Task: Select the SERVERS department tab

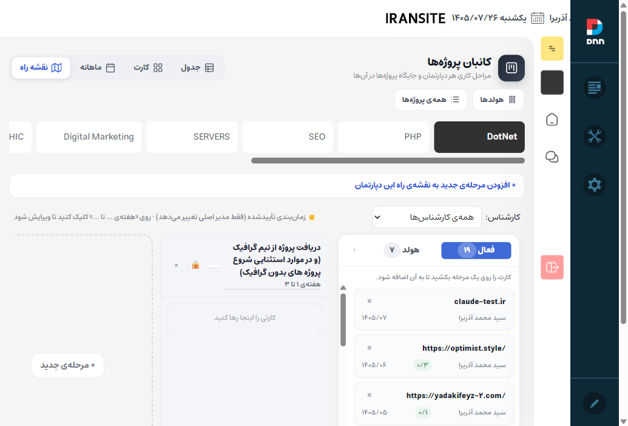Action: click(192, 137)
